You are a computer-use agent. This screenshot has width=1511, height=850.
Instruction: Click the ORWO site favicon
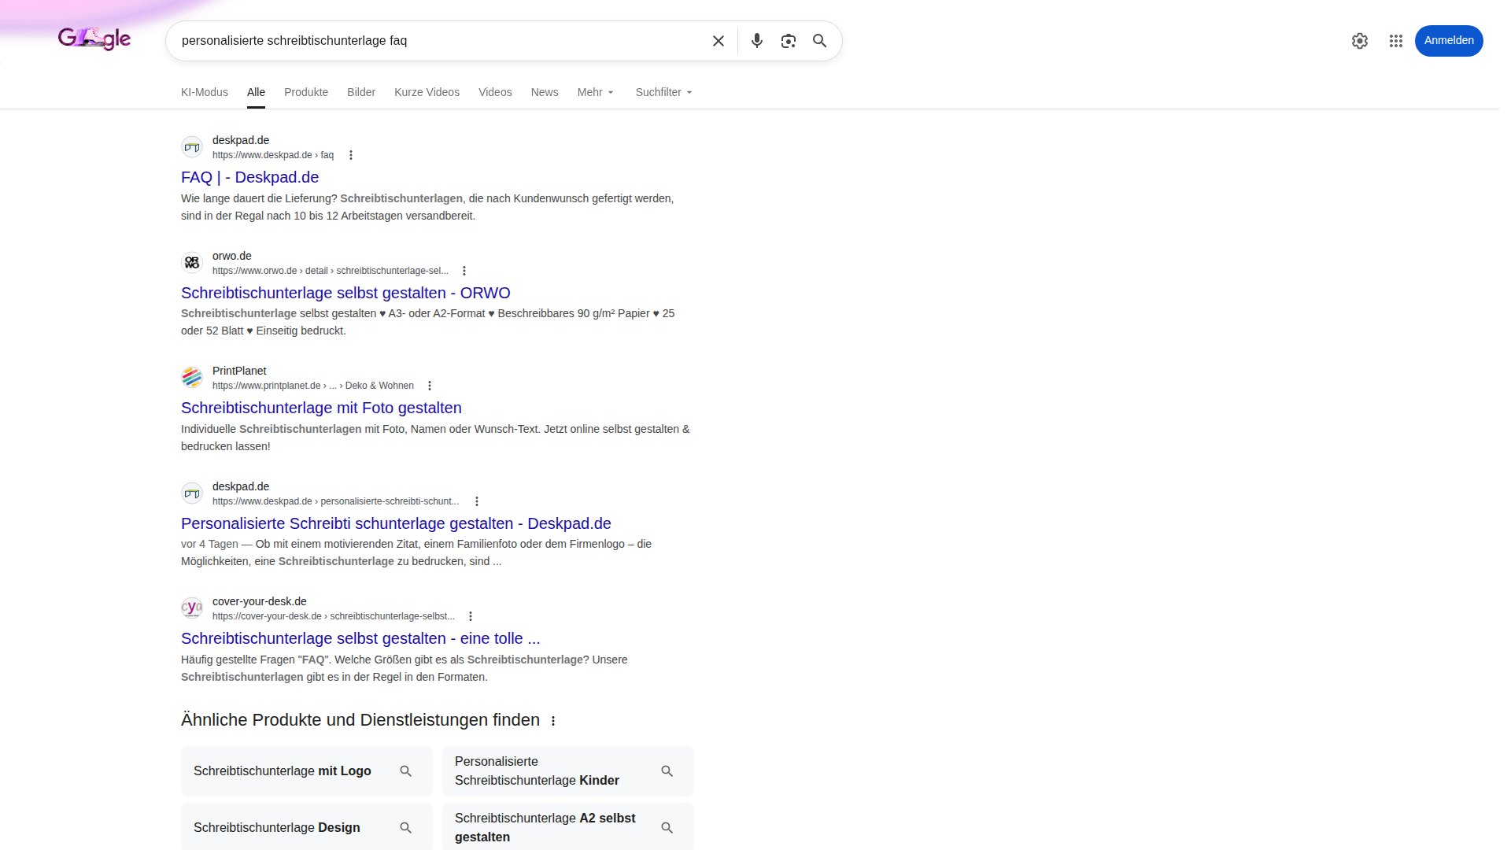(x=191, y=262)
